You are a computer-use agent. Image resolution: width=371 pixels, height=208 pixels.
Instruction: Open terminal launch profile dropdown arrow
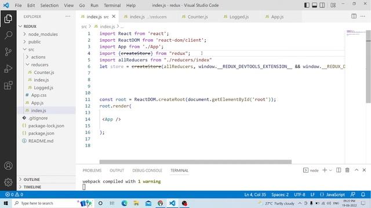330,170
